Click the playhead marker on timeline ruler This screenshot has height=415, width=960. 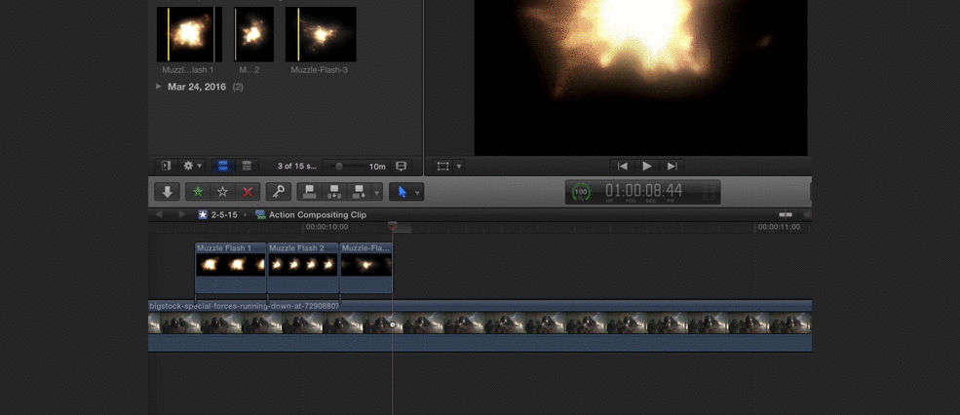pyautogui.click(x=393, y=226)
